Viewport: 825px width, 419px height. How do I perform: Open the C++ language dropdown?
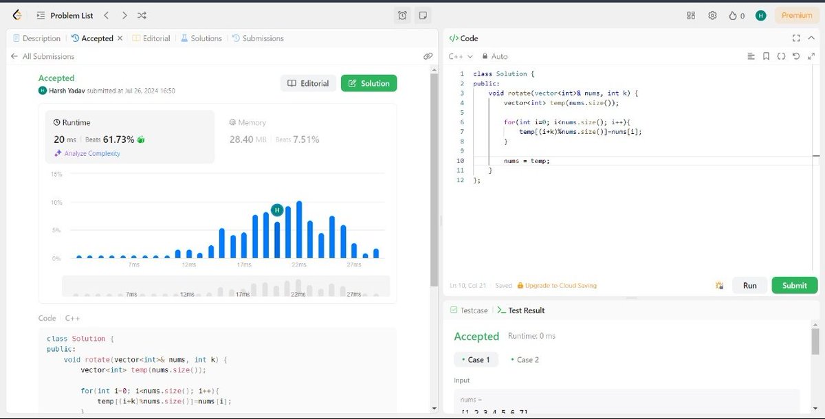click(x=459, y=56)
